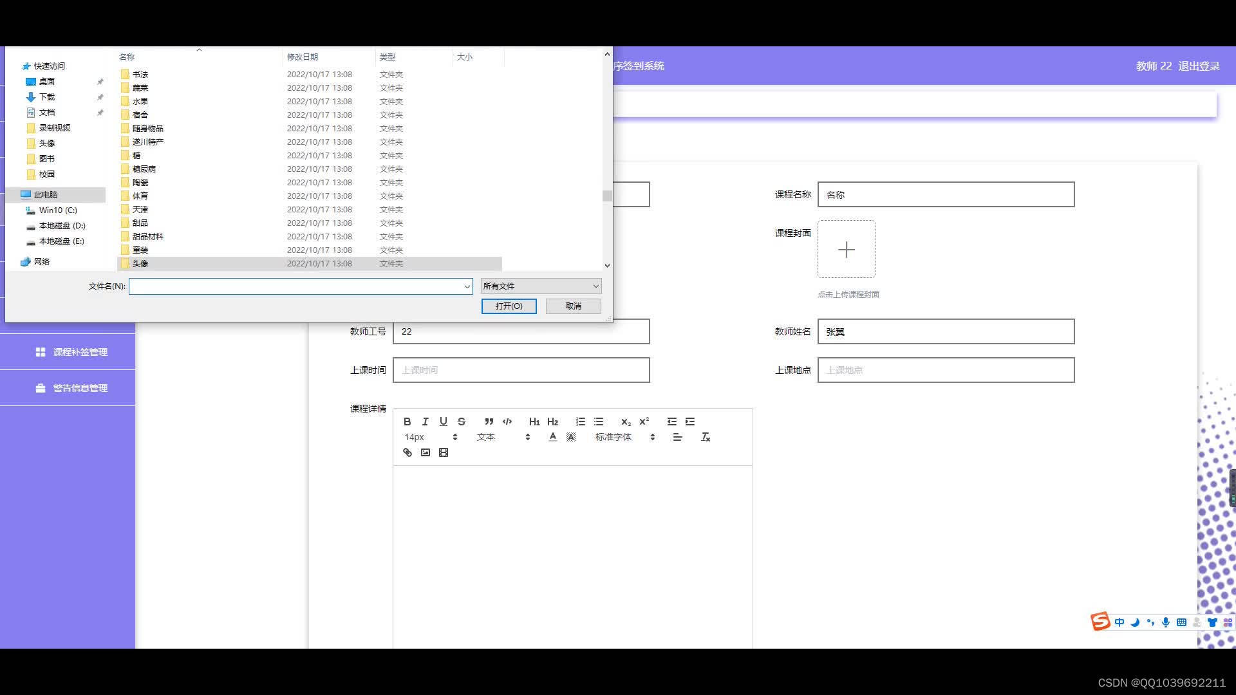Screen dimensions: 1236x695
Task: Focus the 课程名称 input field
Action: tap(946, 194)
